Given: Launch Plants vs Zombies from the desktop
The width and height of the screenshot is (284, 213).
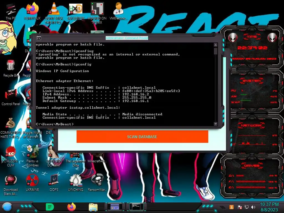Looking at the screenshot, I should (x=32, y=156).
